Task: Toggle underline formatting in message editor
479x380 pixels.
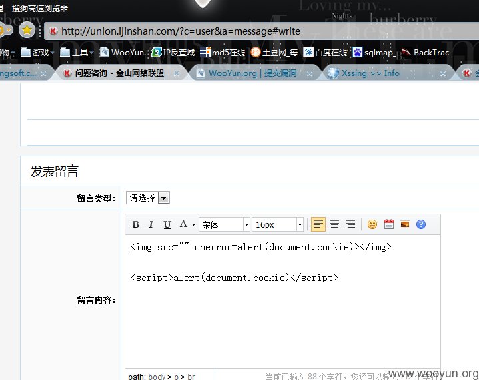Action: tap(167, 225)
